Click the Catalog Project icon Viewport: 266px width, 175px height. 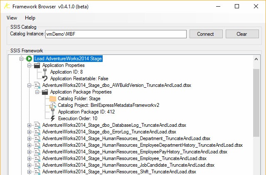53,105
